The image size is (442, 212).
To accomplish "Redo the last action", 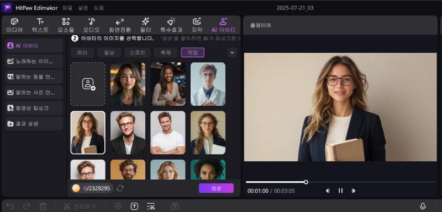I will [27, 206].
